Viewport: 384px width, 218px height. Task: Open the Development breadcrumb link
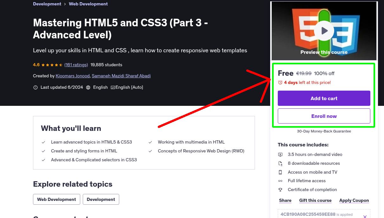pyautogui.click(x=47, y=4)
